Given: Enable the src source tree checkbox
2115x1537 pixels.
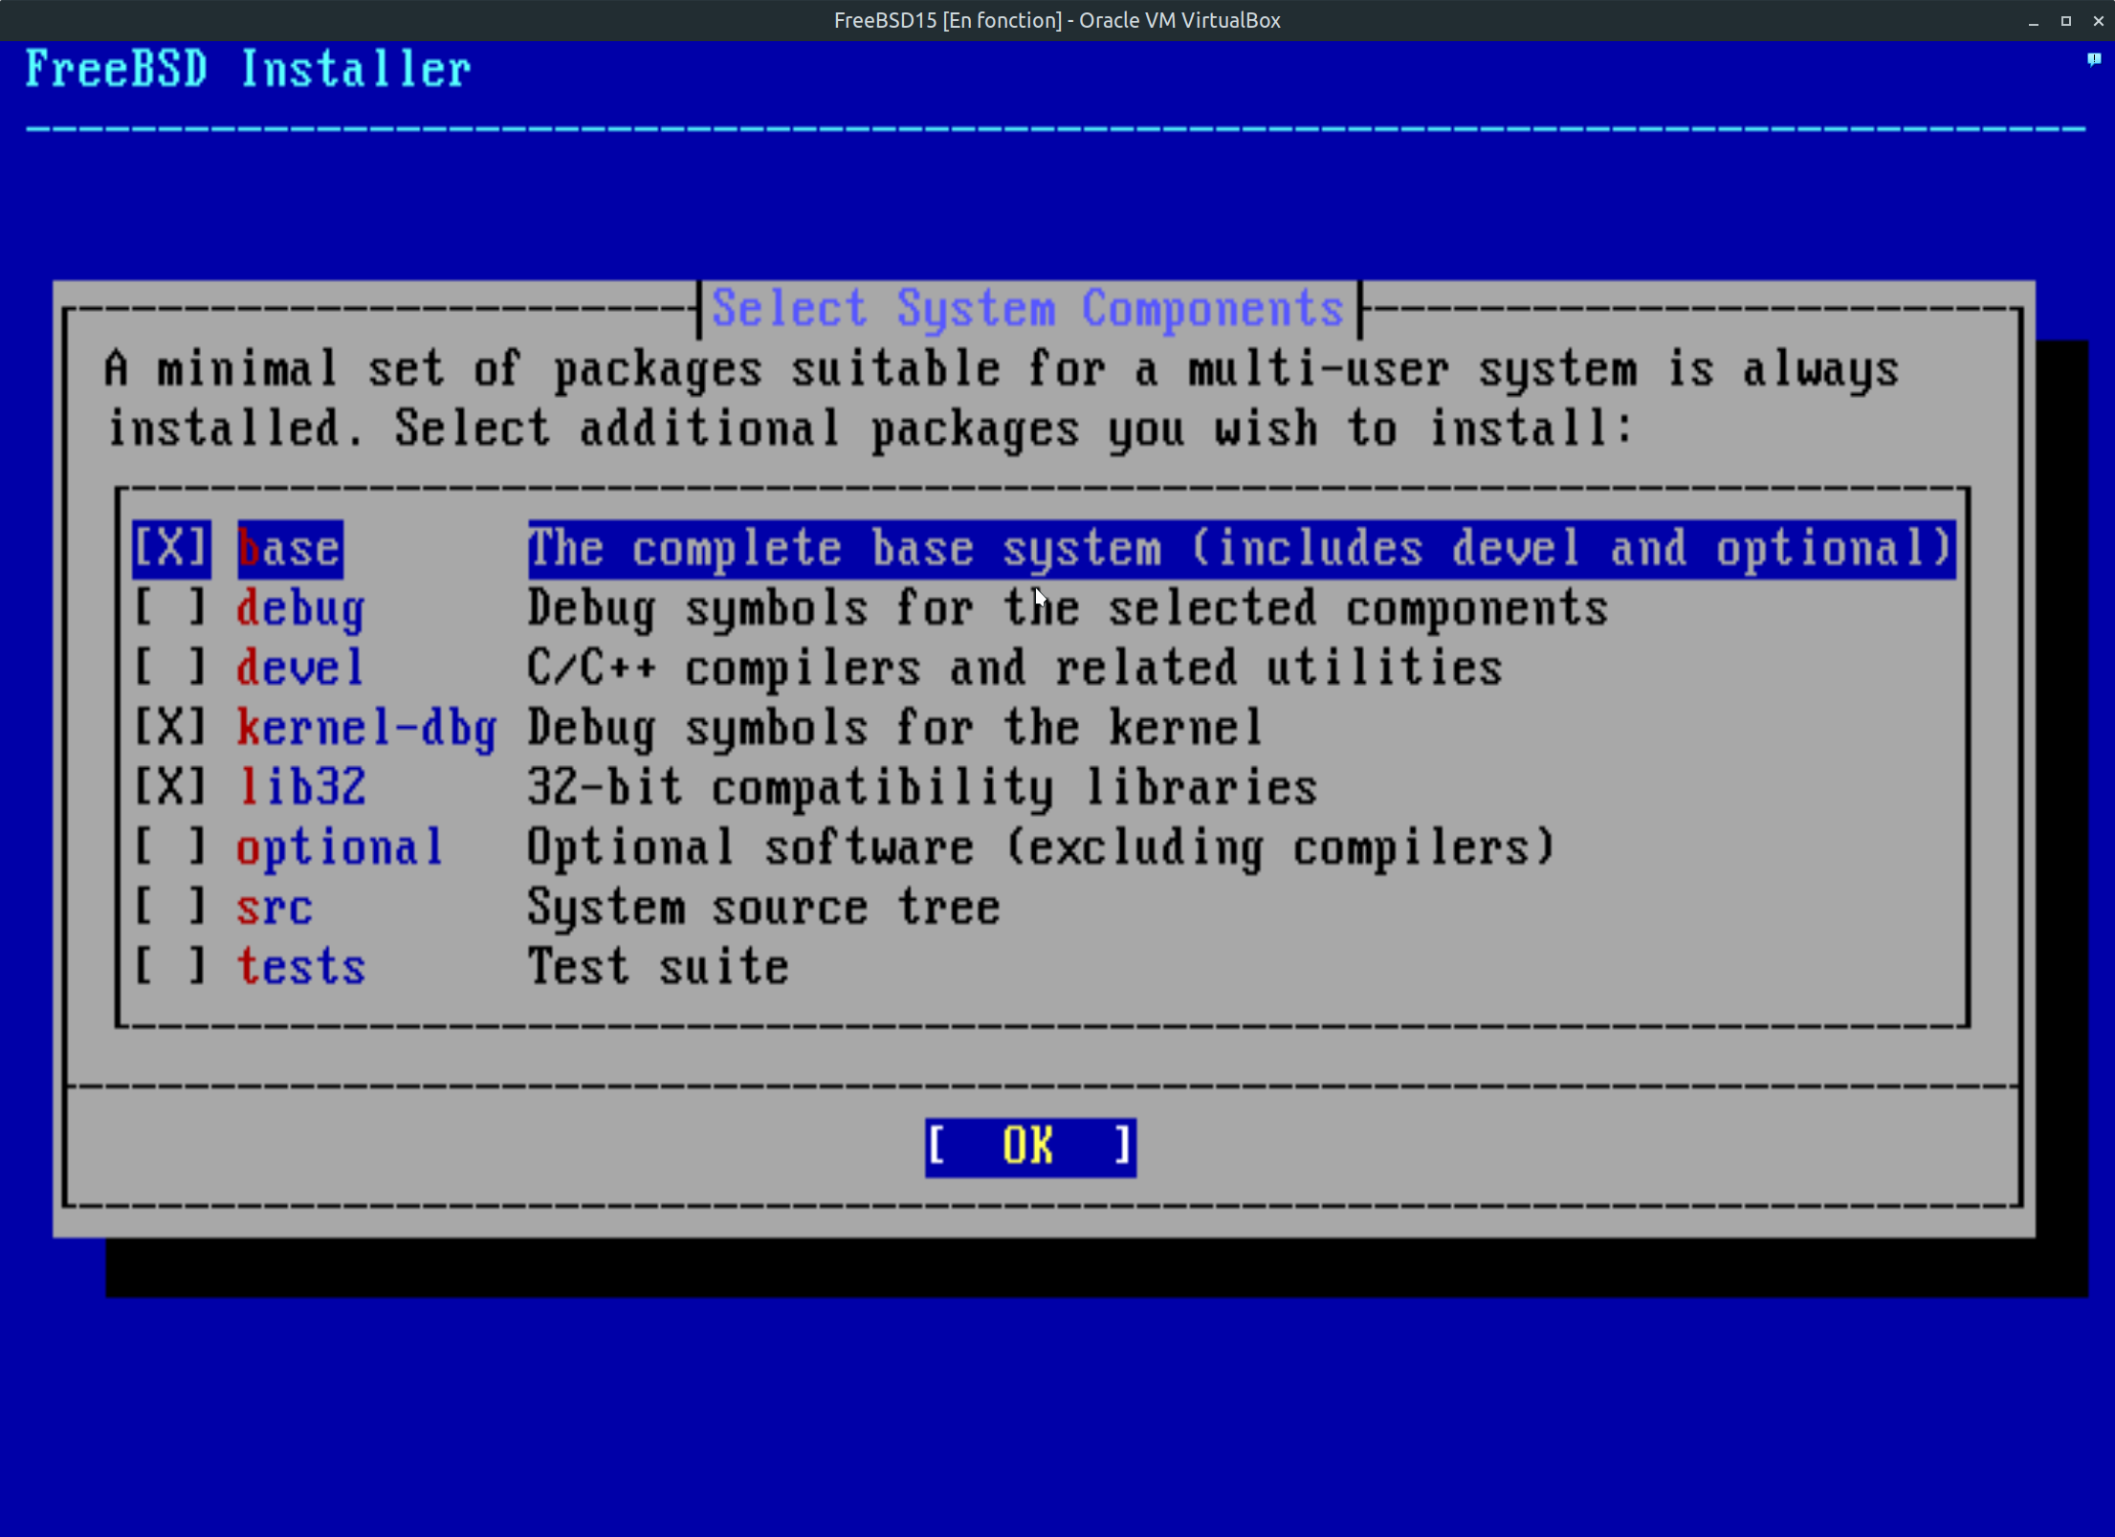Looking at the screenshot, I should [x=170, y=907].
